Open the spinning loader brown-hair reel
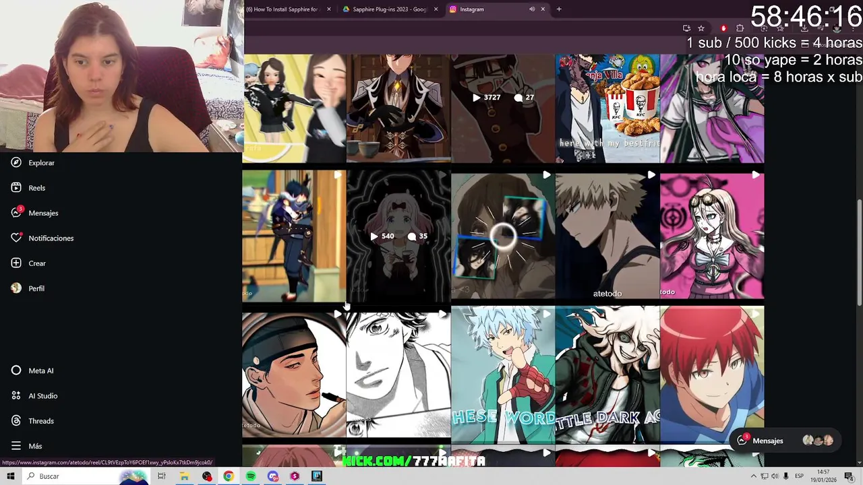This screenshot has height=485, width=863. (502, 236)
